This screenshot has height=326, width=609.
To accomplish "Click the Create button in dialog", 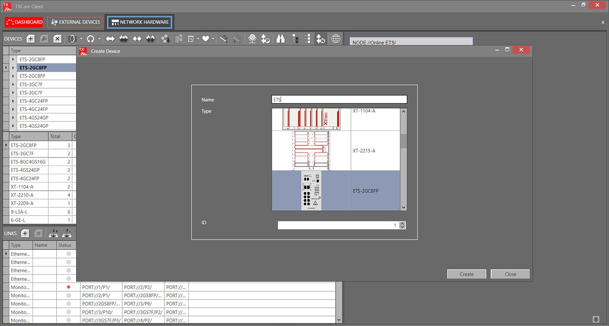I will 467,274.
